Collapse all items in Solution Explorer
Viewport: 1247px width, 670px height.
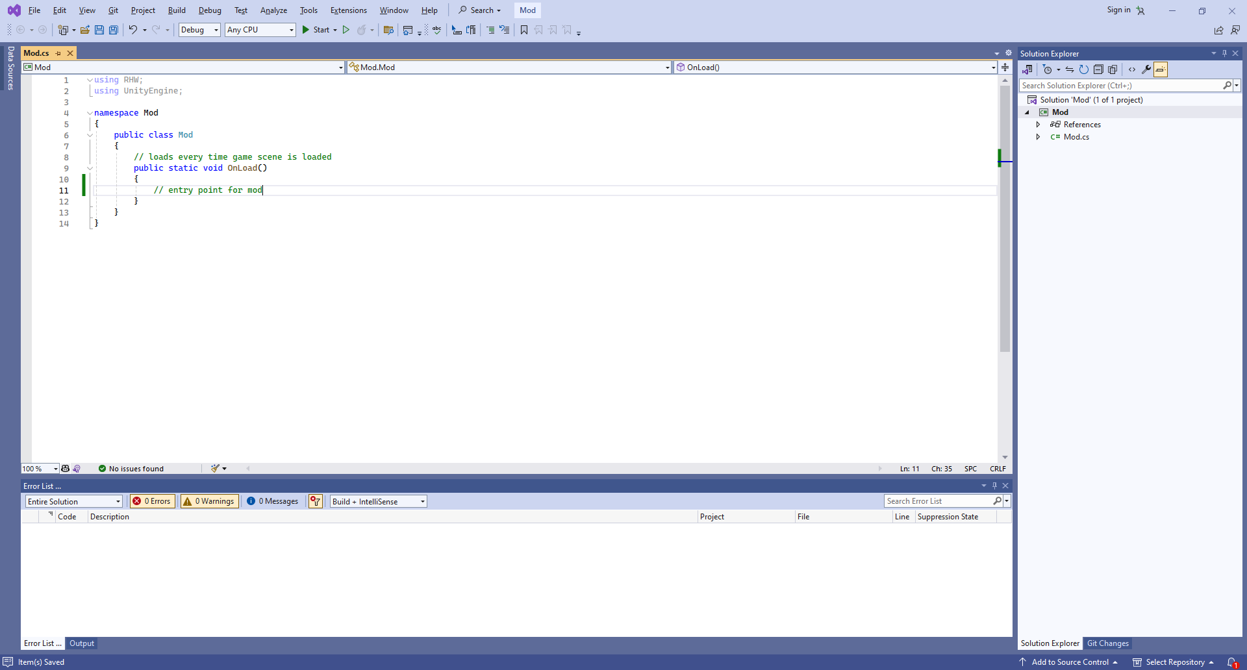point(1098,69)
